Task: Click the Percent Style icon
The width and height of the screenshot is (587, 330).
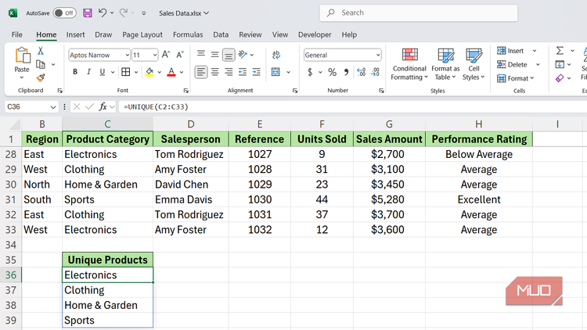Action: (x=332, y=72)
